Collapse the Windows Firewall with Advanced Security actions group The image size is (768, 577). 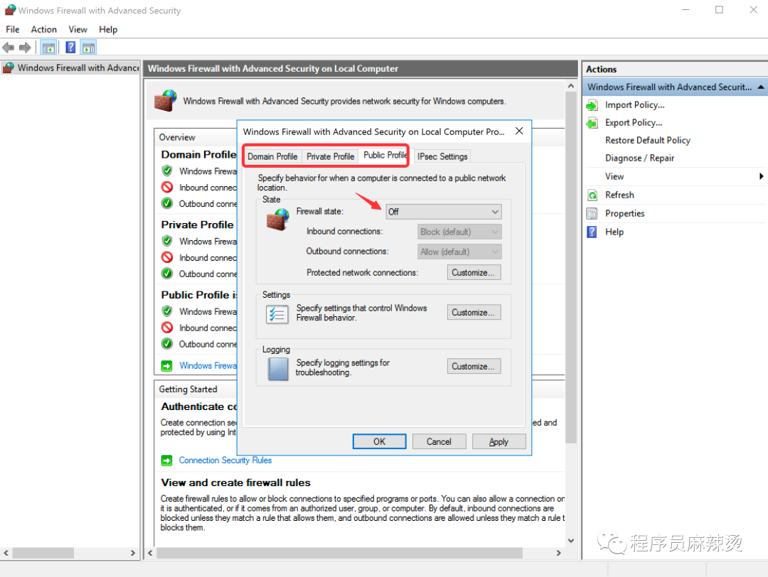click(x=761, y=87)
